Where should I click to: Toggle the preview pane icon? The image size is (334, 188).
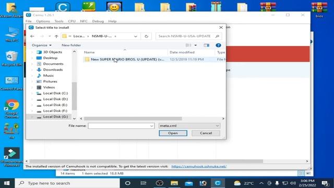pyautogui.click(x=207, y=45)
